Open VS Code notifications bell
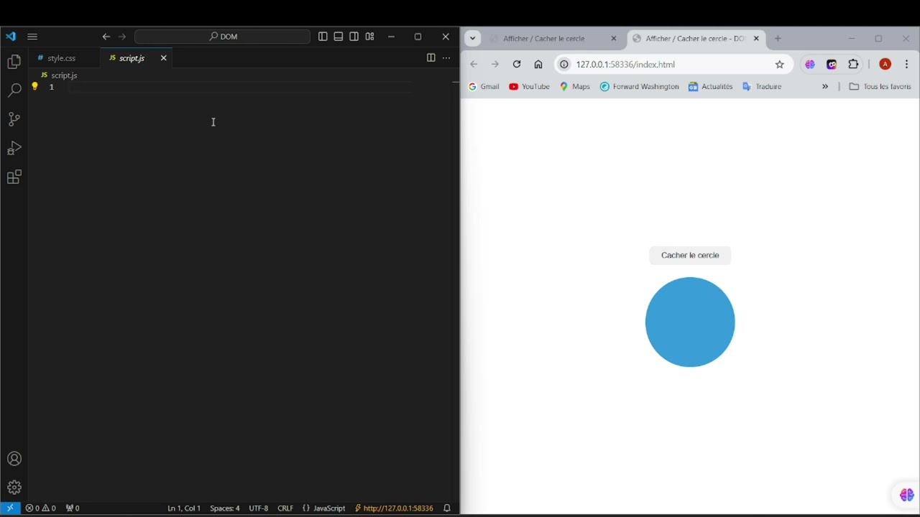This screenshot has height=517, width=920. [x=447, y=508]
